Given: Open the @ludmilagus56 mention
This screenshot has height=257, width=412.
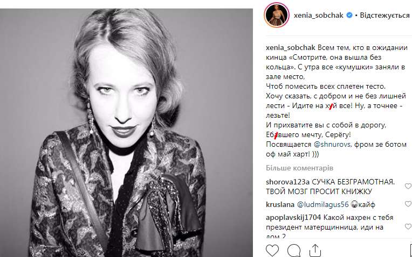Looking at the screenshot, I should 322,205.
